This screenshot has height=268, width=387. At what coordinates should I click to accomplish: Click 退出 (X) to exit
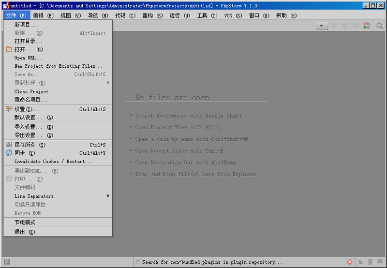[x=58, y=232]
